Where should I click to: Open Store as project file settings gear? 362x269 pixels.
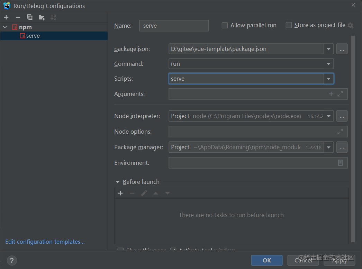[350, 25]
